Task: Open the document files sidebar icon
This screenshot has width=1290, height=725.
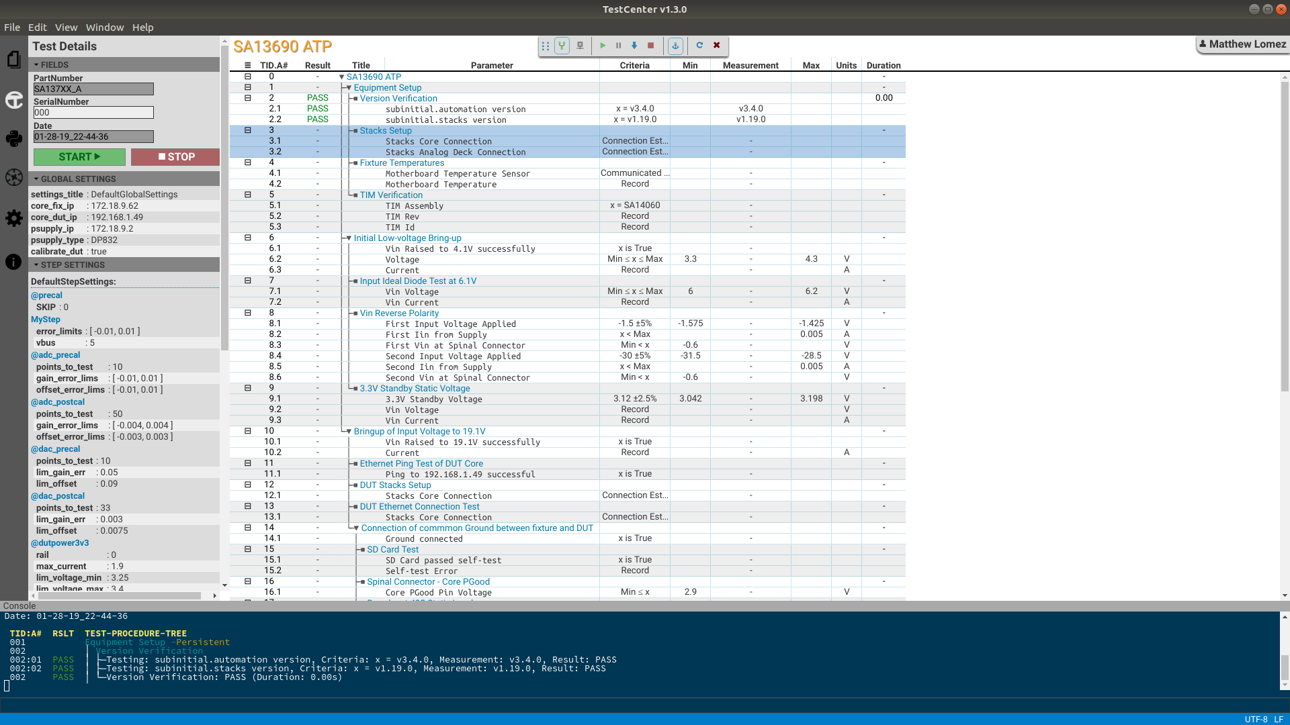Action: click(x=14, y=60)
